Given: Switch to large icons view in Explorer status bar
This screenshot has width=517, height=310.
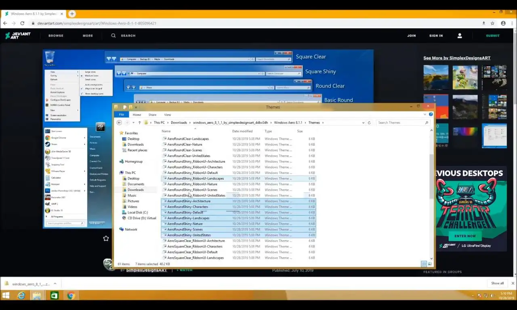Looking at the screenshot, I should [x=429, y=264].
